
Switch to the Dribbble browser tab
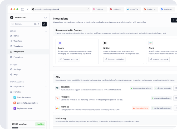coord(100,9)
